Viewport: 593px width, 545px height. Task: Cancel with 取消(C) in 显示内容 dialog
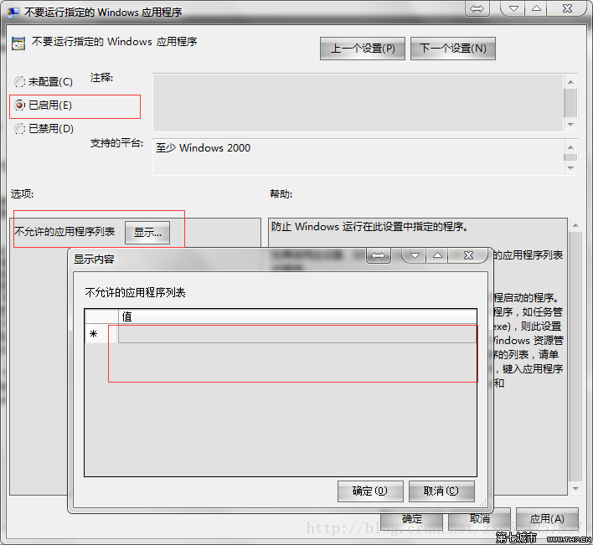pyautogui.click(x=441, y=491)
